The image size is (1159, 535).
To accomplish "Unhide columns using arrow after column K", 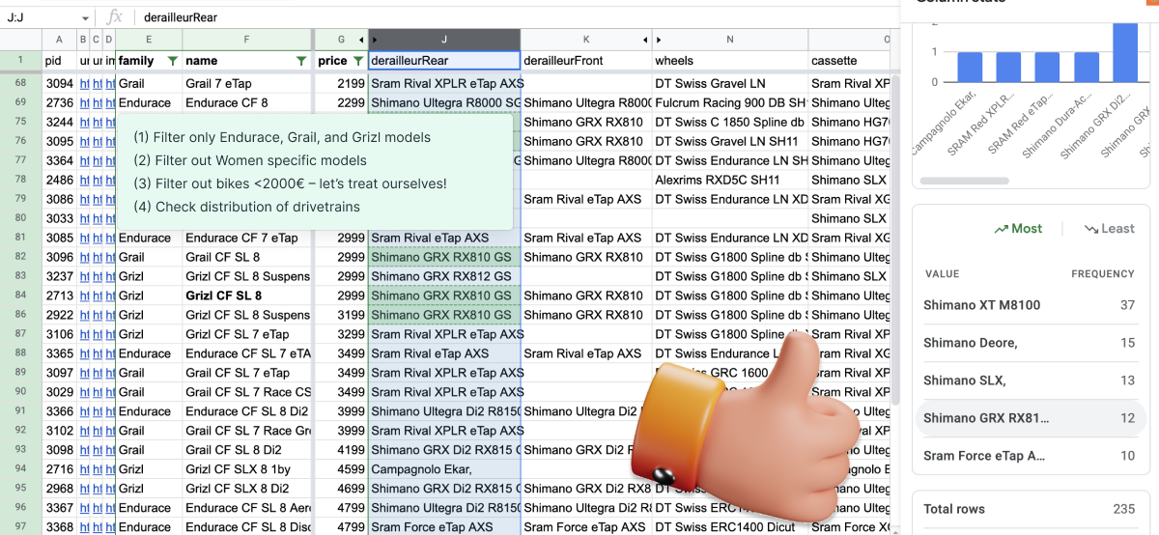I will tap(645, 40).
